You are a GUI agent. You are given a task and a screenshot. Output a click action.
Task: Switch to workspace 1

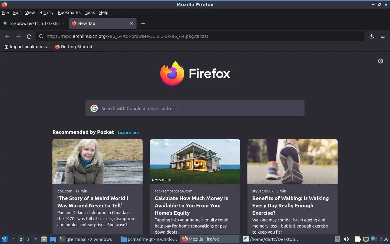click(13, 239)
